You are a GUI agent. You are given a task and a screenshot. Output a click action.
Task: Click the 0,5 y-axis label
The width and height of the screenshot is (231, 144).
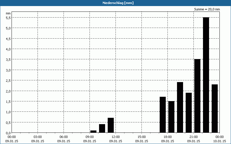9,123
